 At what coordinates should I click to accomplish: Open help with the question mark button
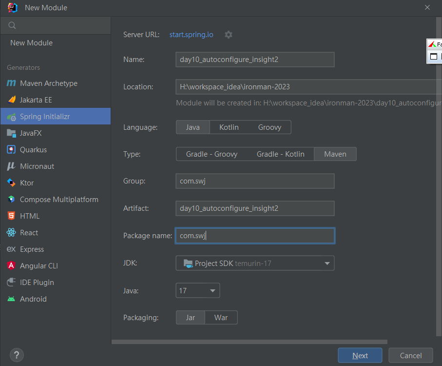[17, 355]
